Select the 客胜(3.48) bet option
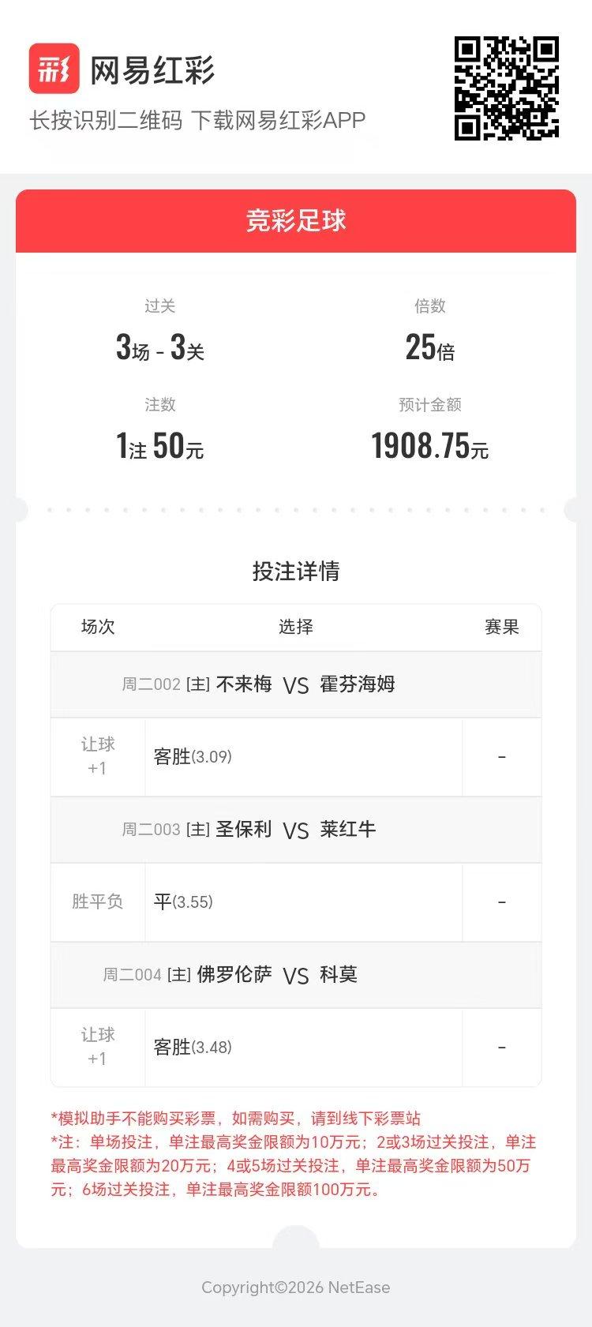Viewport: 592px width, 1327px height. [193, 1047]
